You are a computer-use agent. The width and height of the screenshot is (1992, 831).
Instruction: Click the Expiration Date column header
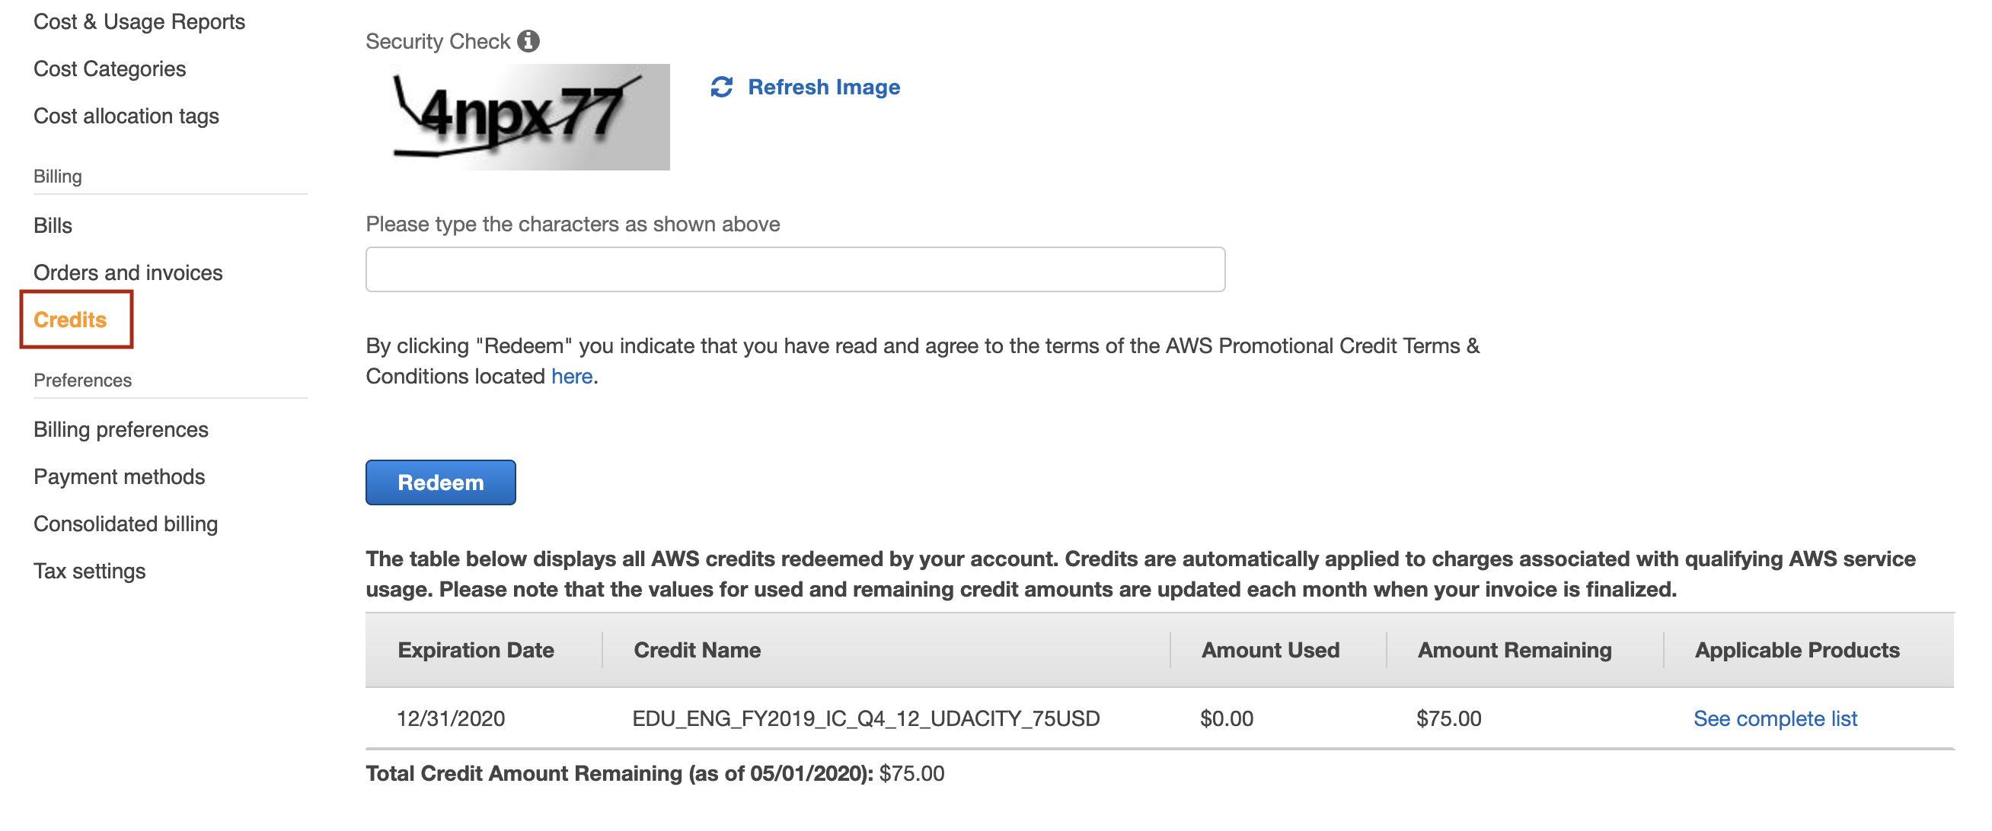(476, 650)
